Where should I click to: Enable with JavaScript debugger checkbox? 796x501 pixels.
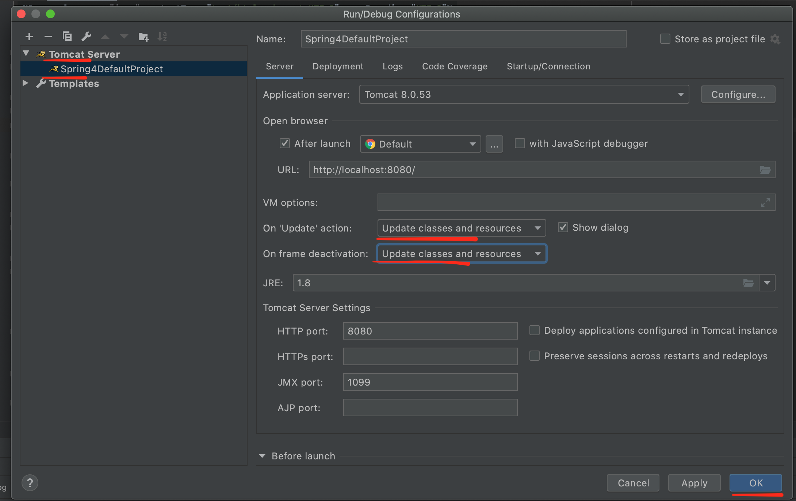(520, 144)
